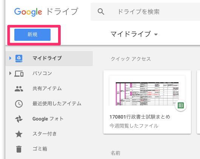Expand the マイドライブ tree arrow
This screenshot has width=200, height=159.
tap(10, 58)
